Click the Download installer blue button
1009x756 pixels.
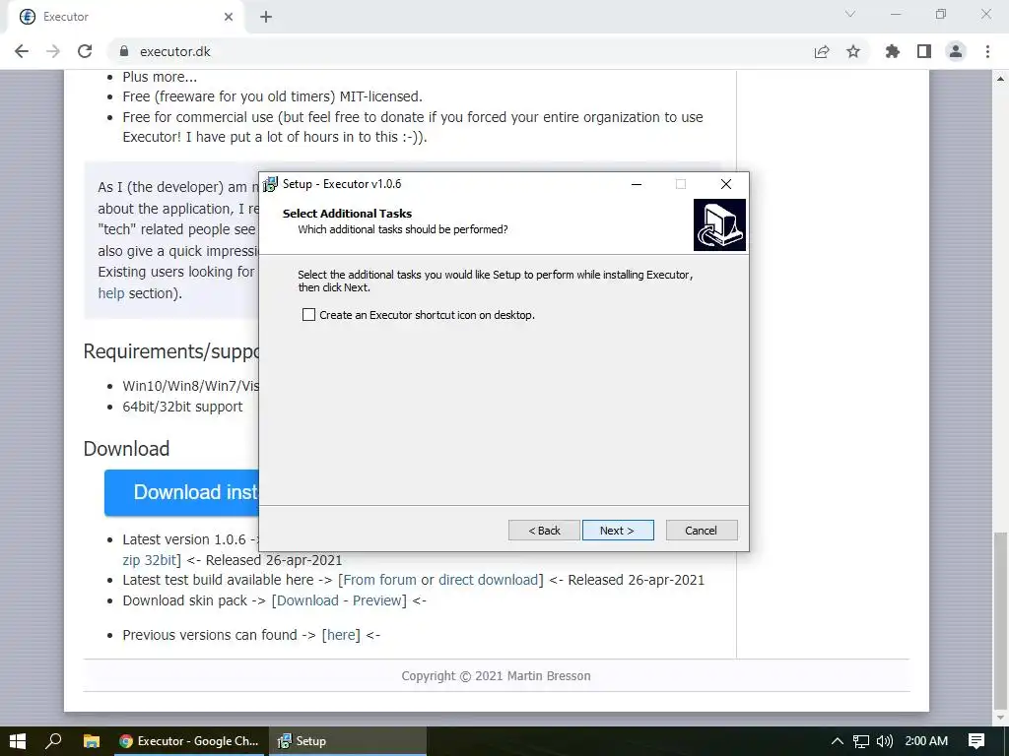click(181, 492)
